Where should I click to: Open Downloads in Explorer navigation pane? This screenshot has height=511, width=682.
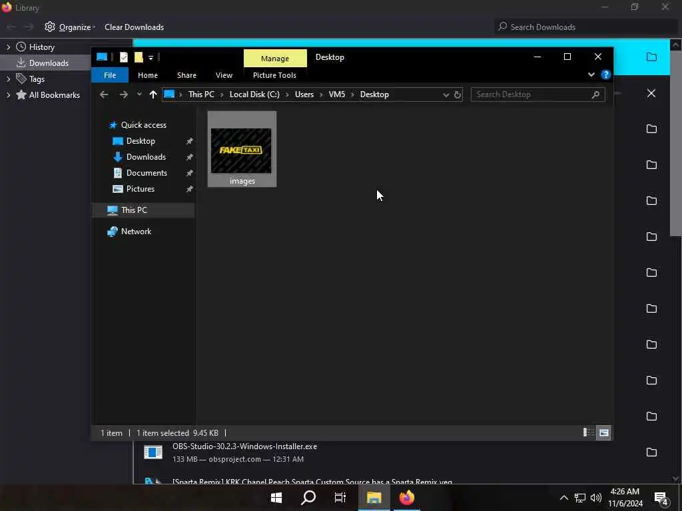click(146, 157)
